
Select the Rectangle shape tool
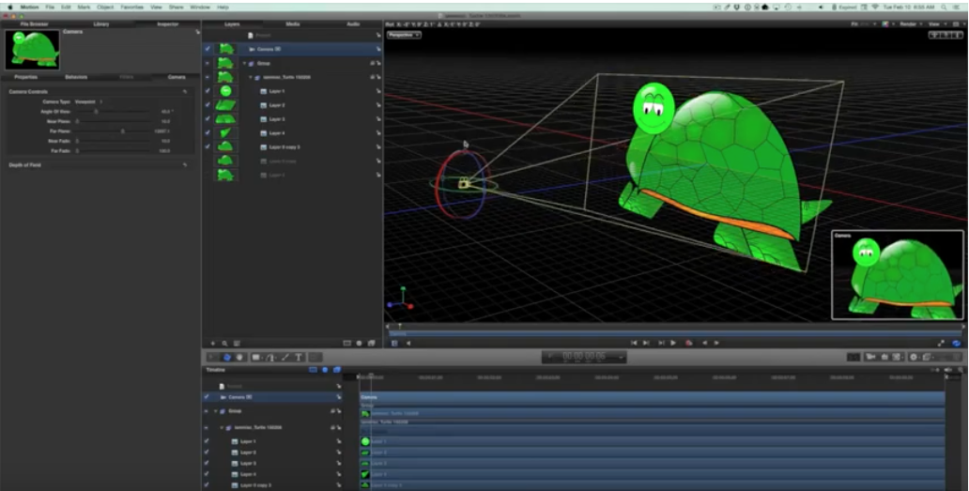tap(255, 357)
